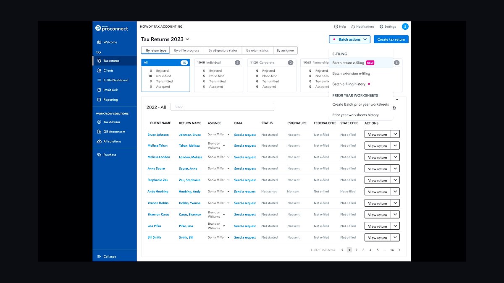Go to the next page arrow
This screenshot has height=283, width=504.
click(x=399, y=250)
